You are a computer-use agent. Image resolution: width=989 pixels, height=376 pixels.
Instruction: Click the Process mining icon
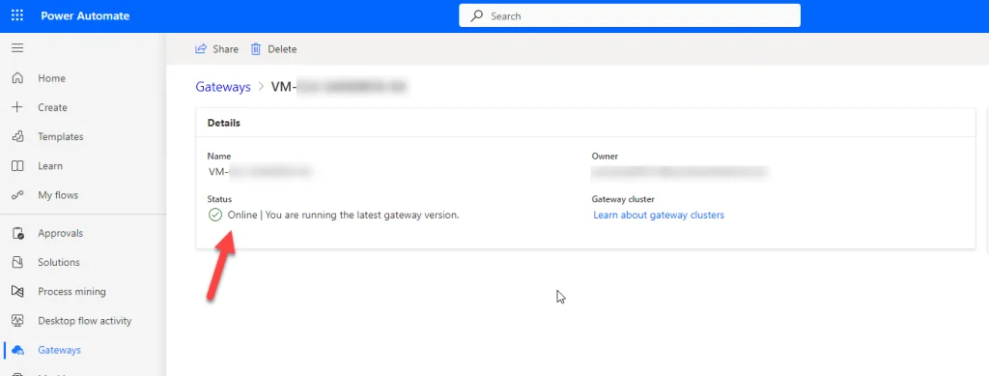[x=17, y=292]
